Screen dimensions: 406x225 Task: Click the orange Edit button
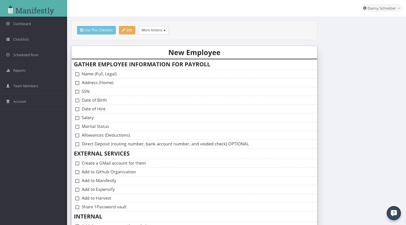[127, 30]
